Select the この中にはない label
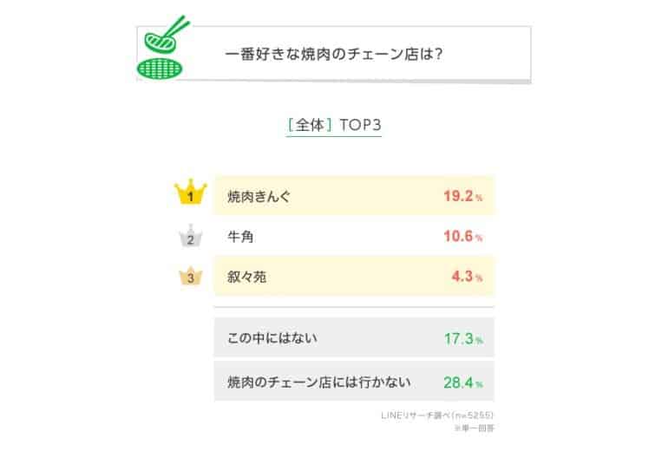Viewport: 668px width, 451px height. pyautogui.click(x=272, y=337)
